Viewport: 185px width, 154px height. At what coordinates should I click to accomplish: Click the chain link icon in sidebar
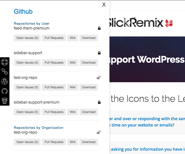pos(5,72)
